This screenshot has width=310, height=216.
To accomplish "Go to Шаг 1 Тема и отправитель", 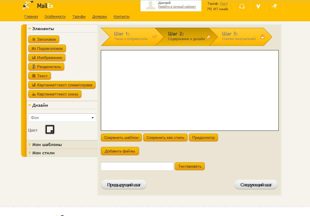I will pyautogui.click(x=131, y=36).
